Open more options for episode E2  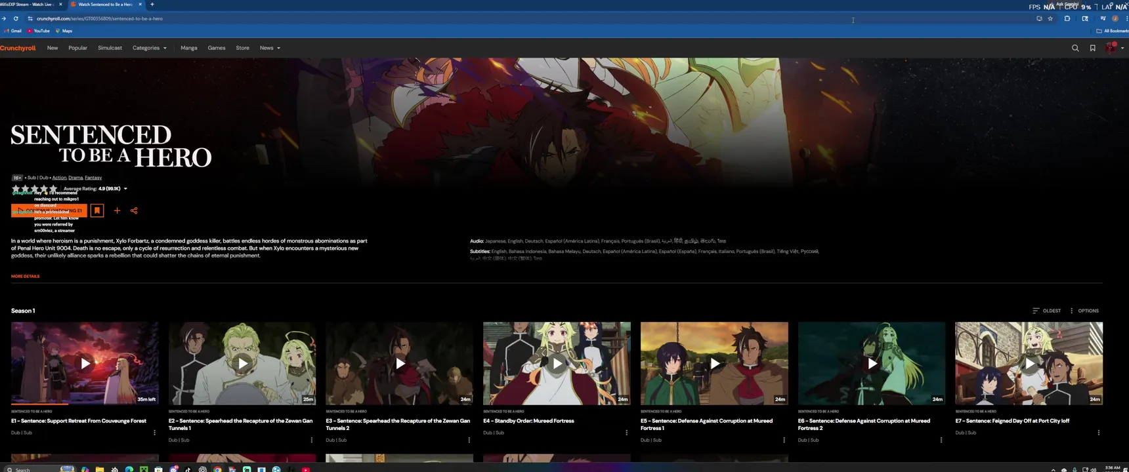pos(312,440)
